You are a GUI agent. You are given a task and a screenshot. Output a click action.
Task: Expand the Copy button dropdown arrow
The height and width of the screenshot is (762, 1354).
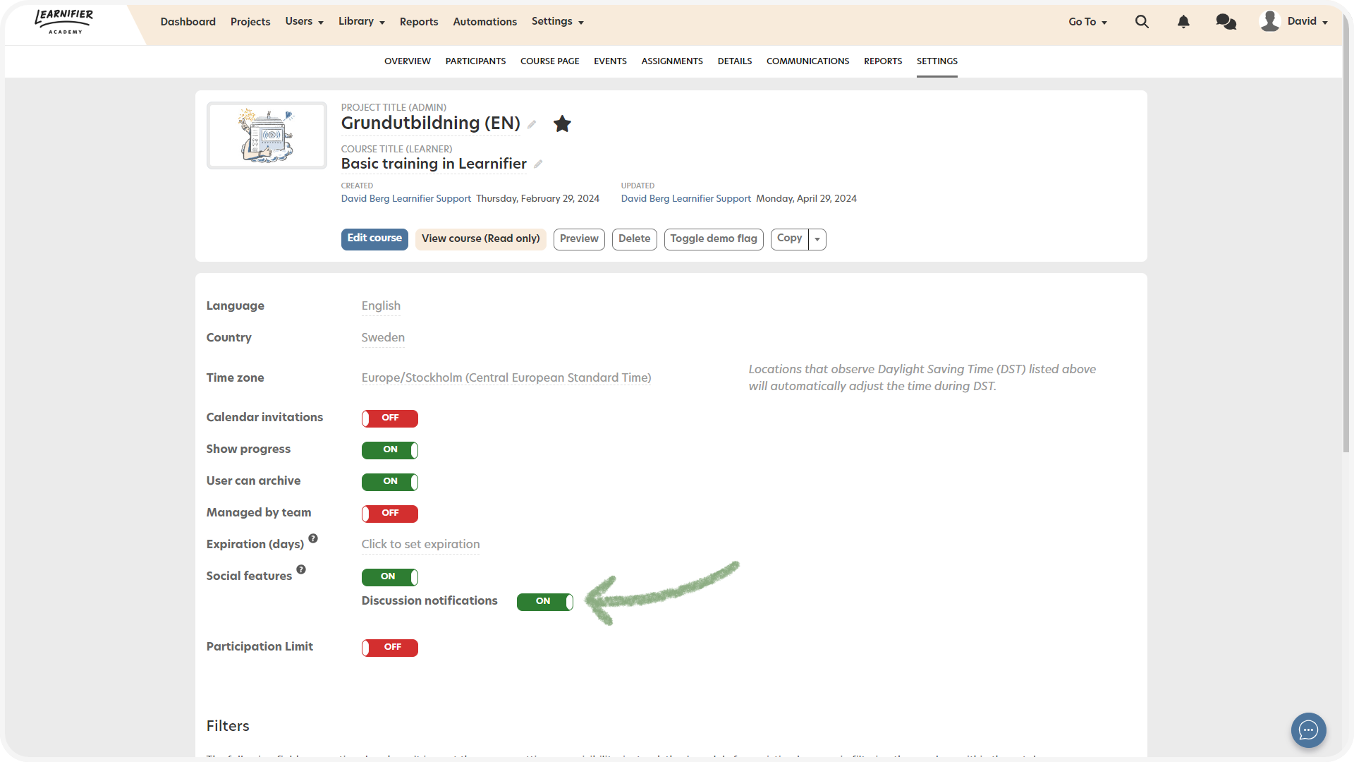pos(817,239)
